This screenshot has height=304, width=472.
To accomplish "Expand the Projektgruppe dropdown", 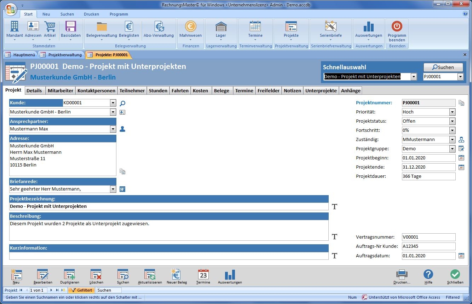I will coord(452,149).
